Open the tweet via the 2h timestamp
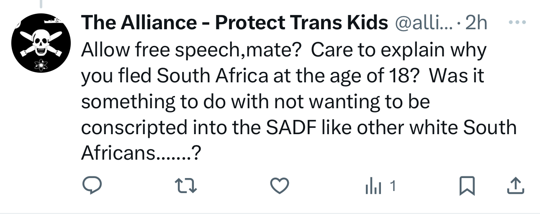This screenshot has width=540, height=219. tap(476, 23)
